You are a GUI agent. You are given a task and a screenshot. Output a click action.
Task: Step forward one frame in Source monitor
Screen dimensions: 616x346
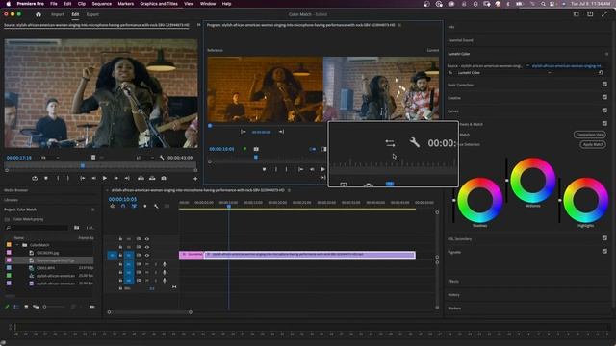115,178
